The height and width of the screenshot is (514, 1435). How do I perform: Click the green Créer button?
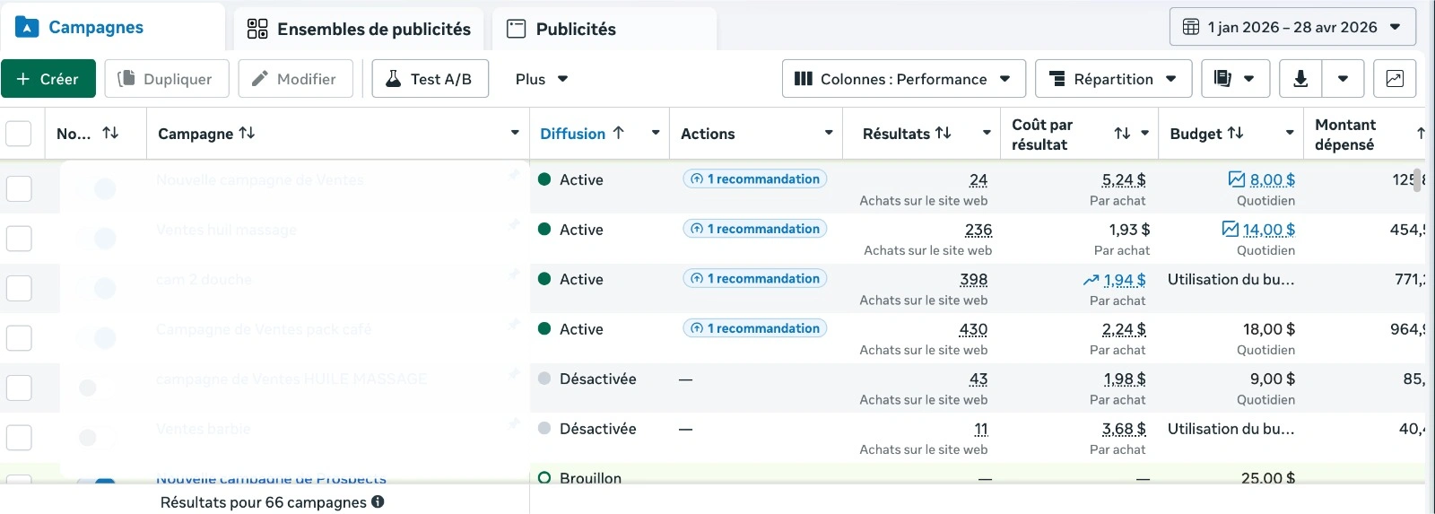click(48, 79)
